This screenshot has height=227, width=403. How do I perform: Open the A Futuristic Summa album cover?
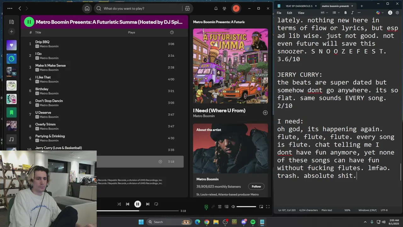coord(230,66)
